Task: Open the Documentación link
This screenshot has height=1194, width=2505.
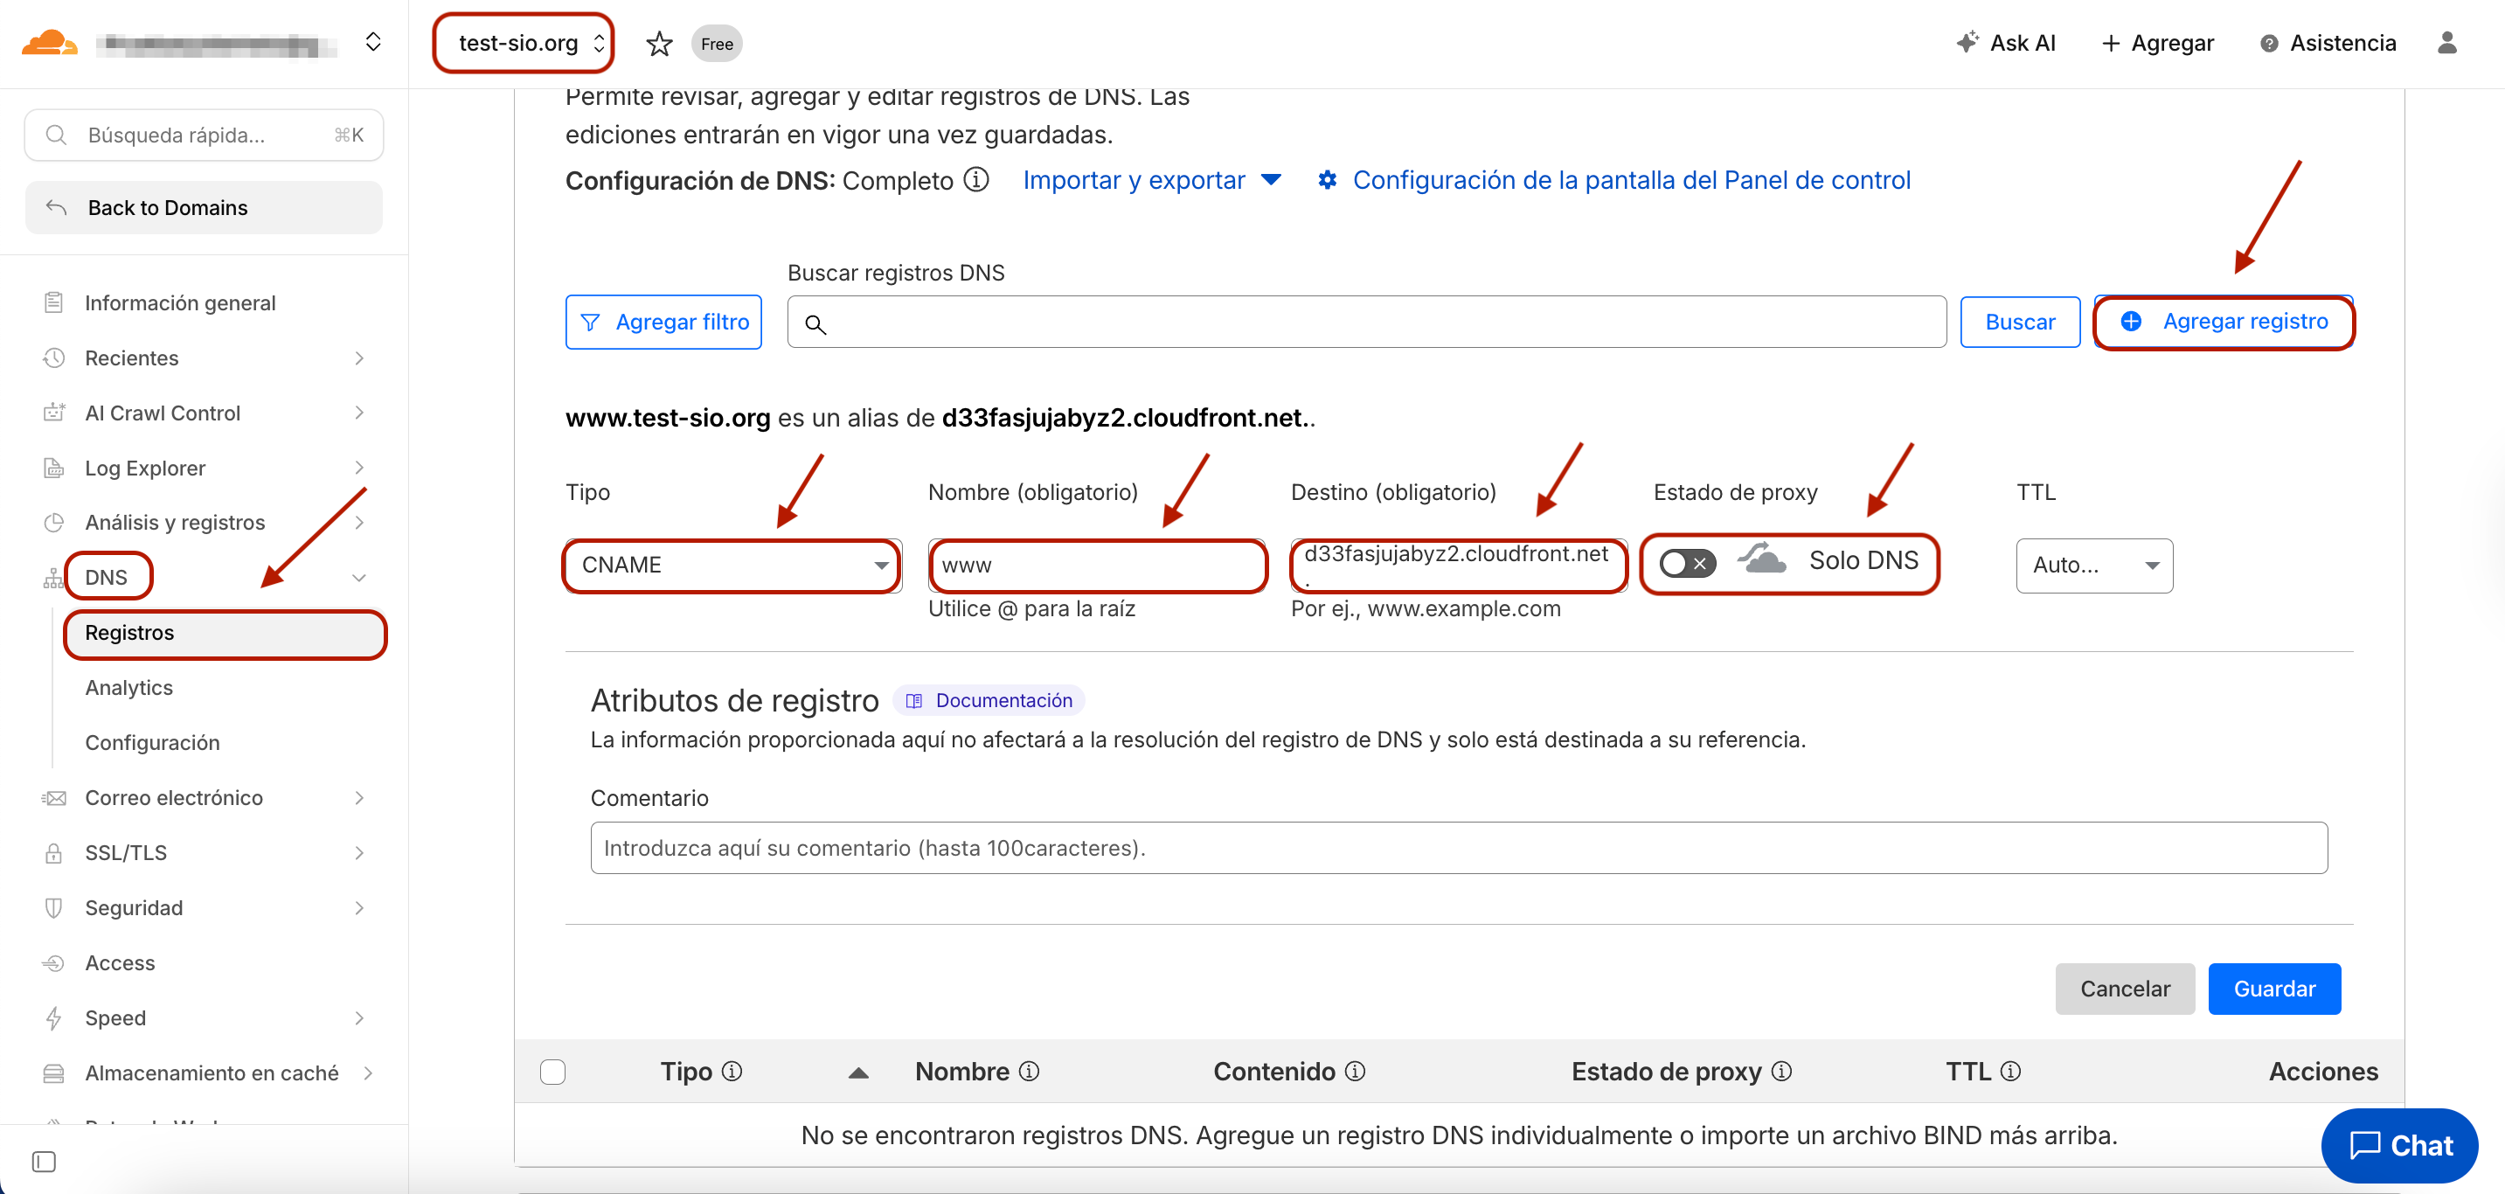Action: click(x=989, y=700)
